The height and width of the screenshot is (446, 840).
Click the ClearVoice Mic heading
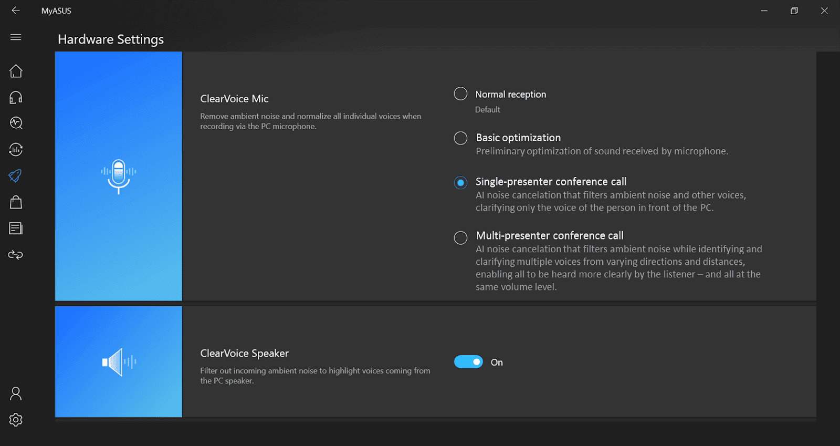tap(234, 99)
